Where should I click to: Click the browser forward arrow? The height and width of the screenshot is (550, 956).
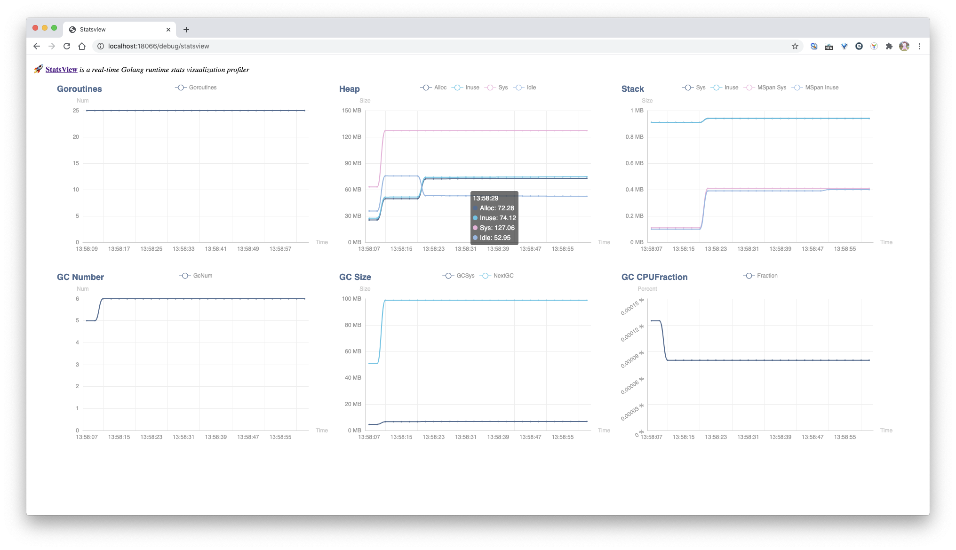tap(52, 46)
